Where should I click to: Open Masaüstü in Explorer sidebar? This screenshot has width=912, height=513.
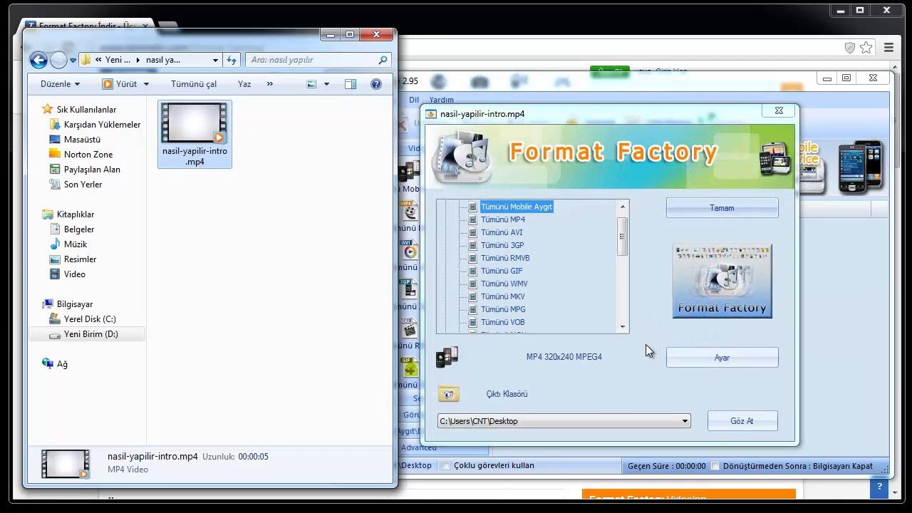(x=82, y=140)
